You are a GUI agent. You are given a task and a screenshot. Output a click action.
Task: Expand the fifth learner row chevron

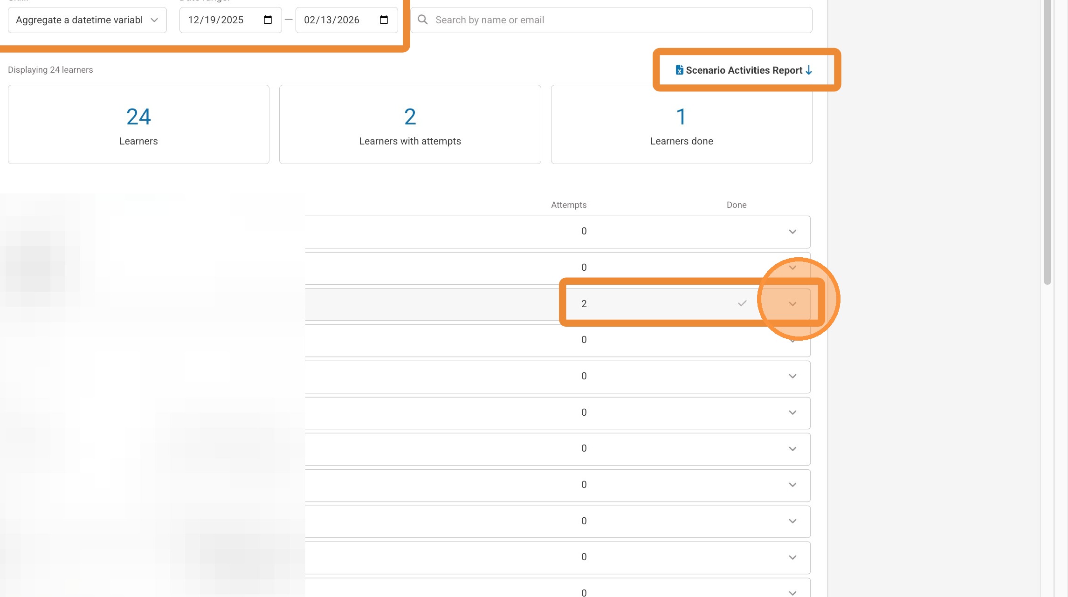click(792, 376)
